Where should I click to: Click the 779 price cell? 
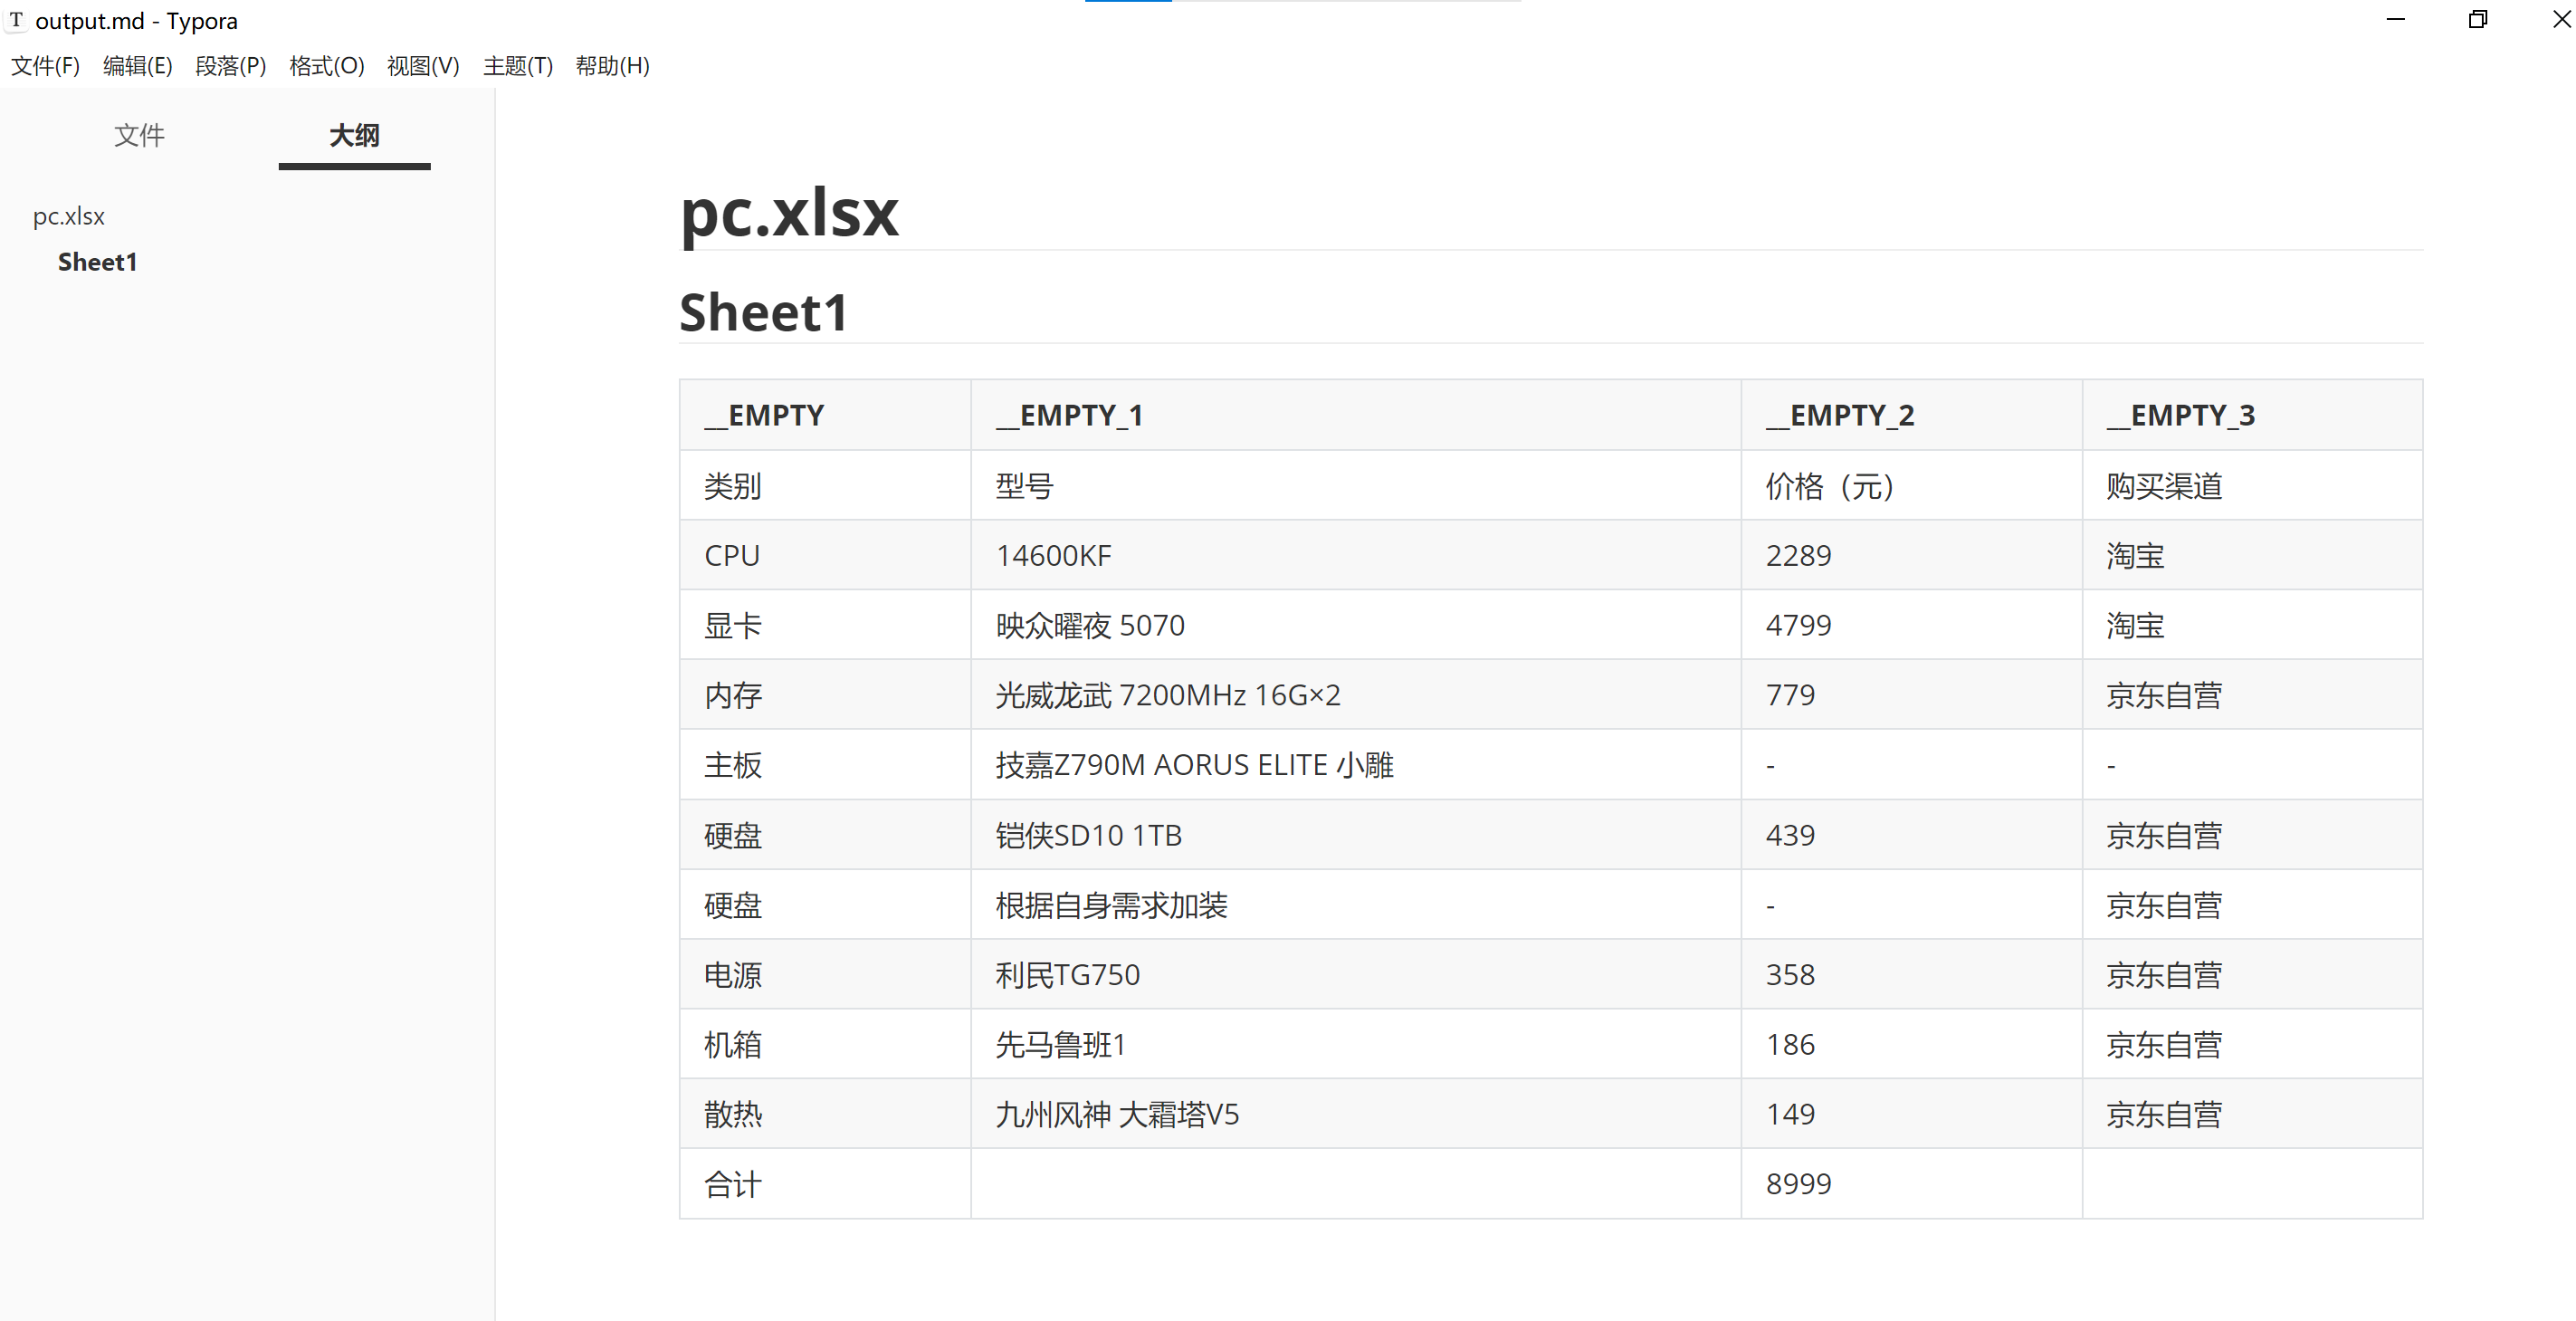(x=1911, y=695)
